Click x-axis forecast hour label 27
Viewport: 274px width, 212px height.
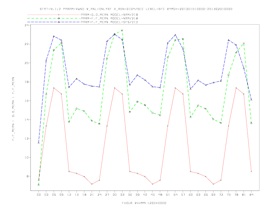[x=107, y=195]
